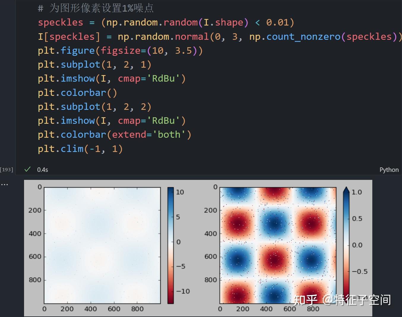402x317 pixels.
Task: Click the plt.colorbar() function call
Action: pyautogui.click(x=77, y=92)
